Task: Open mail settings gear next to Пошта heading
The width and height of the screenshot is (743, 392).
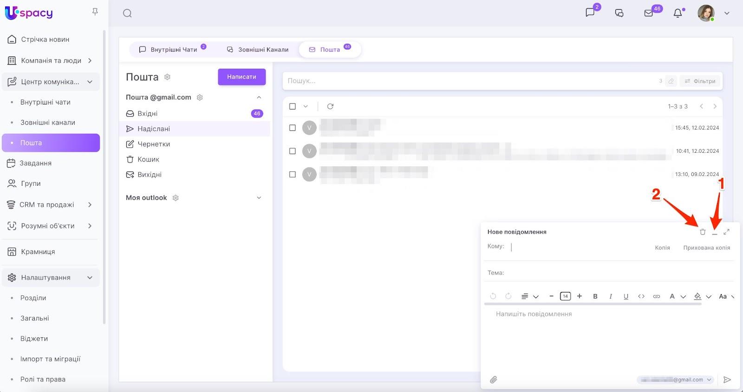Action: (167, 77)
